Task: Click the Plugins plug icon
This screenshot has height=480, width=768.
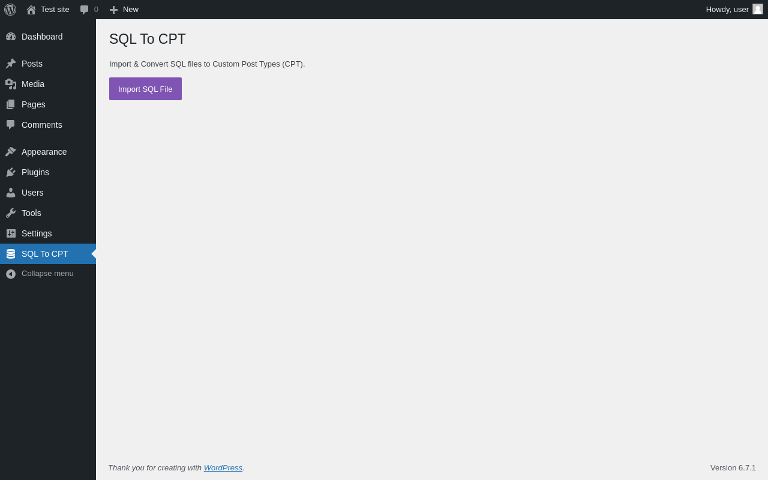Action: [11, 172]
